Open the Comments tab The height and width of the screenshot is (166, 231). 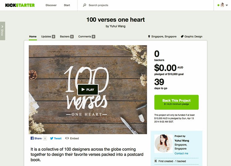[87, 36]
